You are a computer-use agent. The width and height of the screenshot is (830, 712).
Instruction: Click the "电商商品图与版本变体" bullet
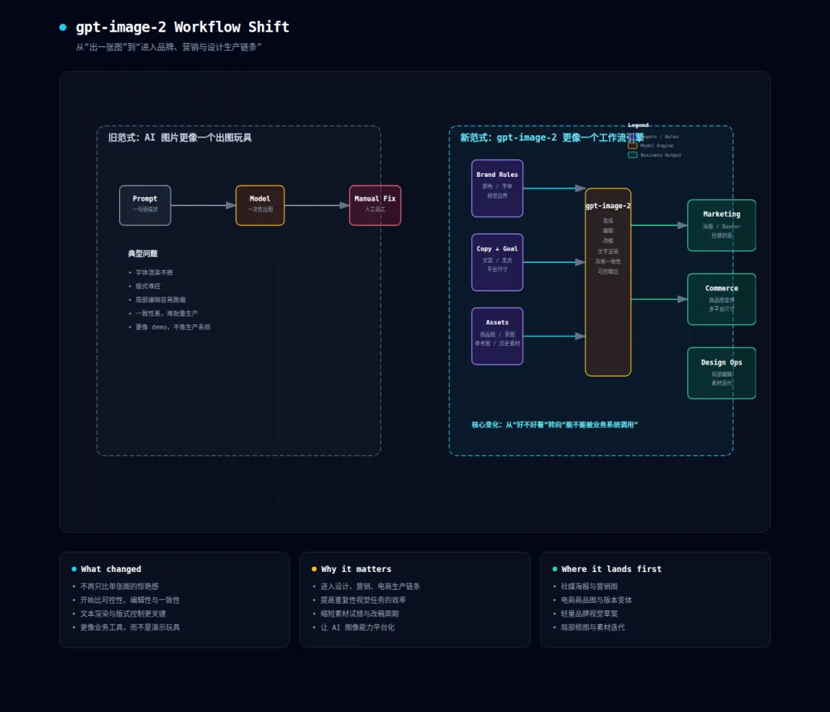pyautogui.click(x=596, y=601)
